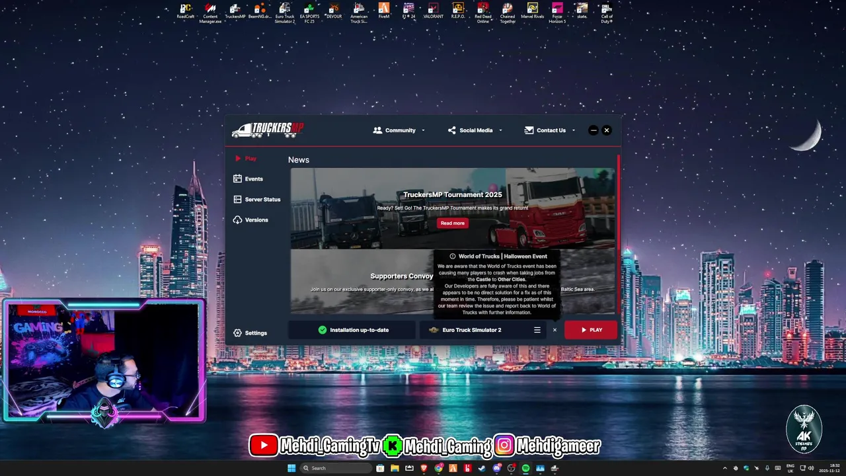Open the TruckersMP Tournament 2025 news banner
Screen dimensions: 846x476
[453, 208]
